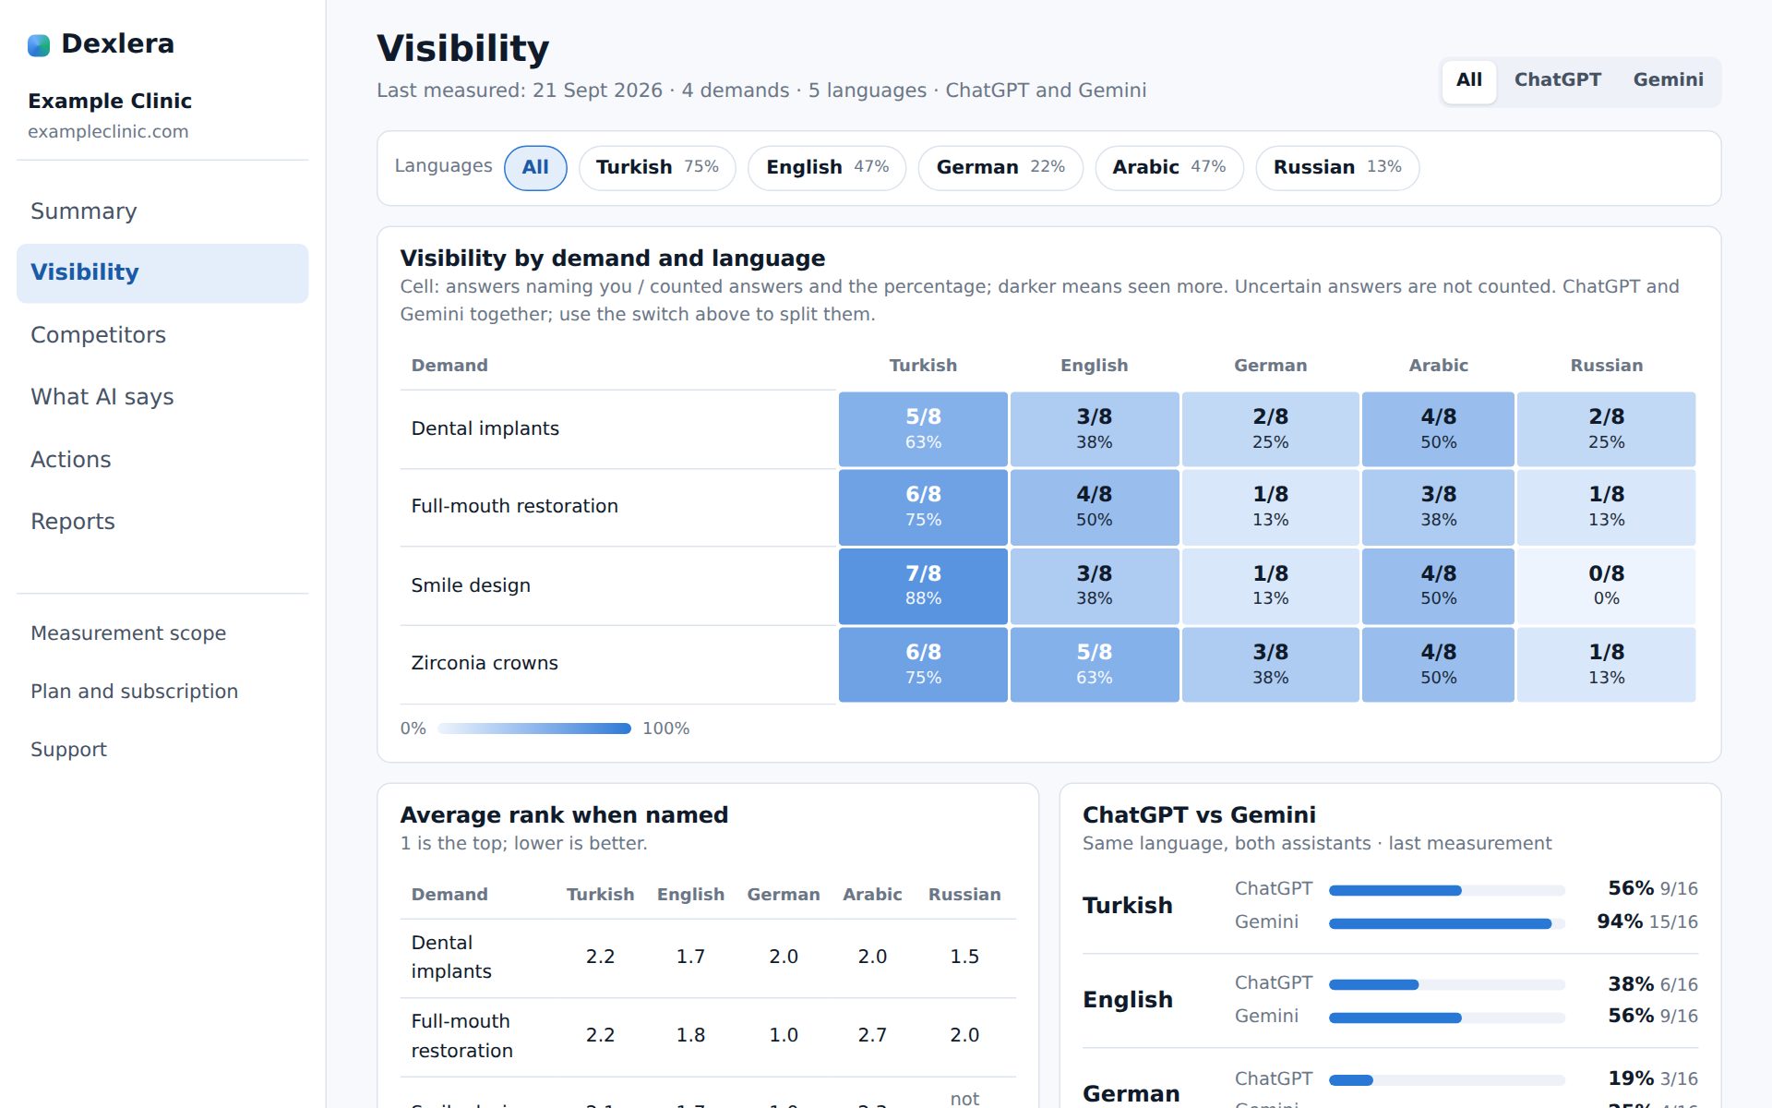Click the Dexlera logo icon
1772x1108 pixels.
click(x=39, y=44)
